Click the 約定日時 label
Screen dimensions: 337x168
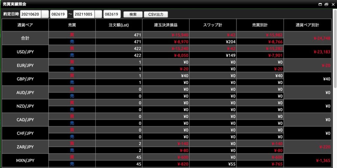11,14
